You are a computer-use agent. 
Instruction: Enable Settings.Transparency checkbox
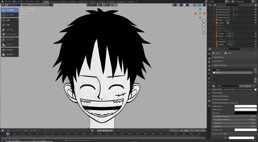[213, 100]
